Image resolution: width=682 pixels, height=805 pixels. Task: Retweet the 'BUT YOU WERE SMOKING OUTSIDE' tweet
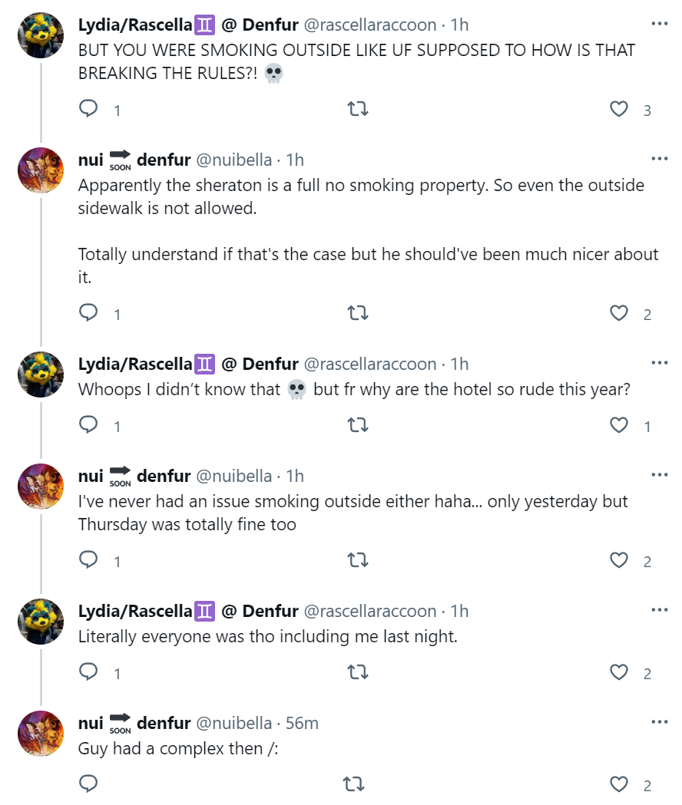358,109
